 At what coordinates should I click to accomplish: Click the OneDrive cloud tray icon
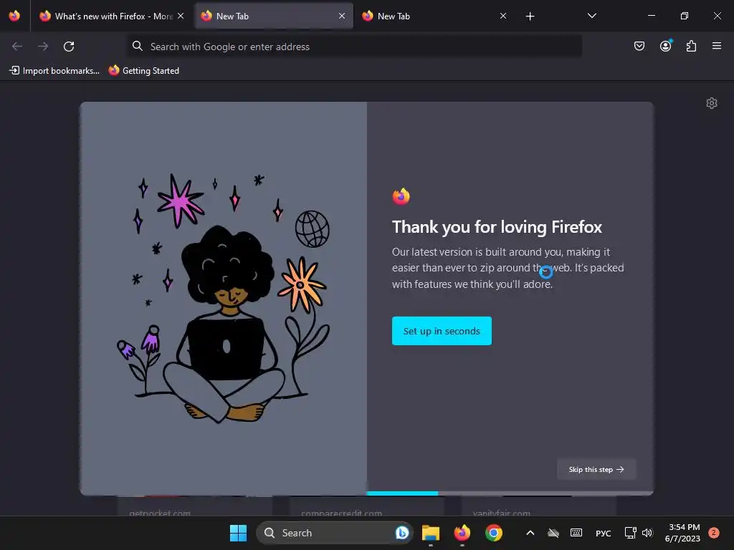coord(553,533)
